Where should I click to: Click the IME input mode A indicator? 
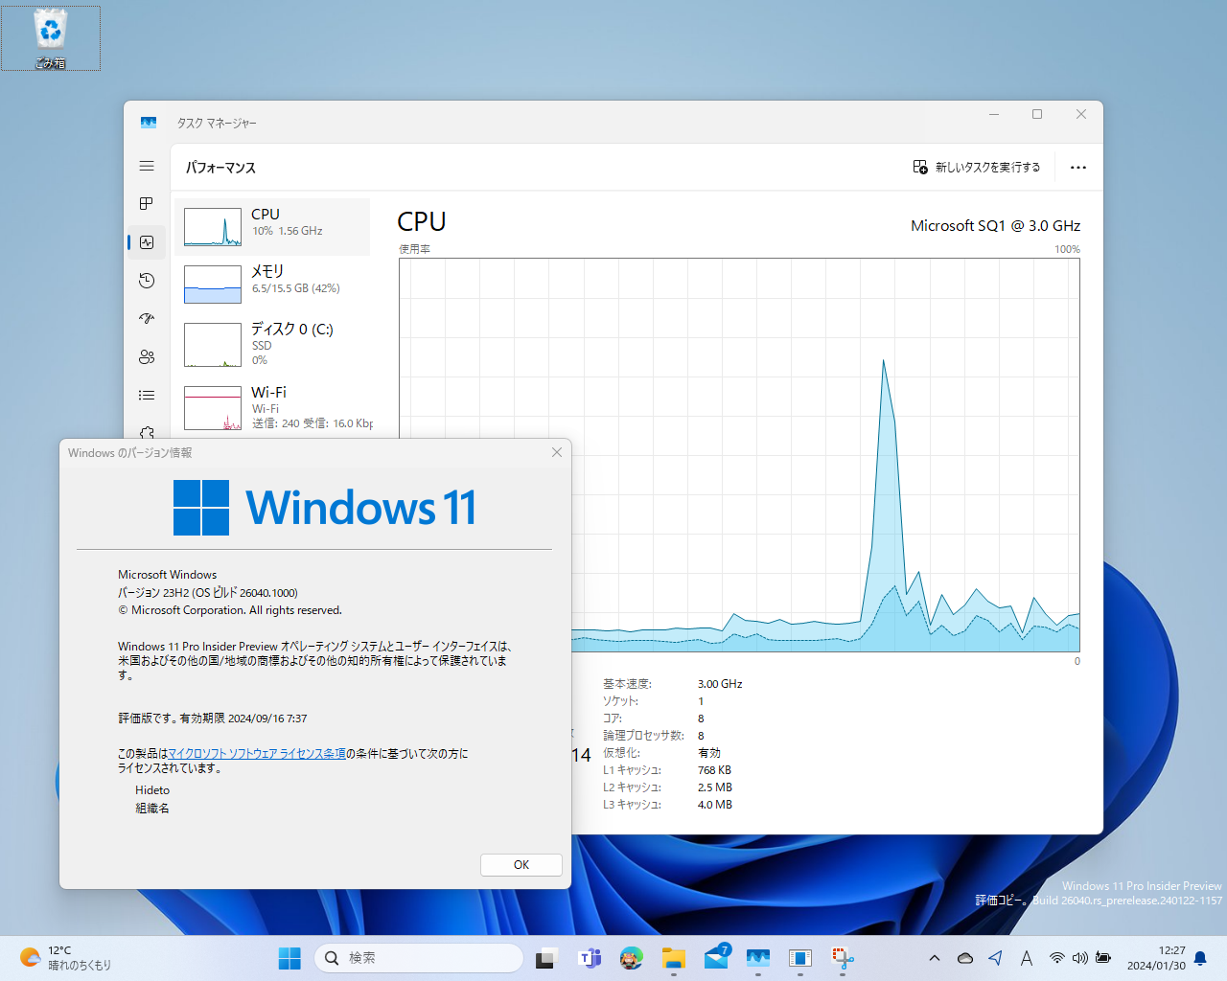click(1027, 958)
